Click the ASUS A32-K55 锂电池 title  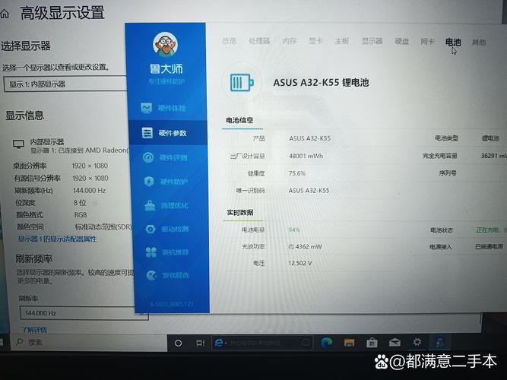tap(321, 83)
